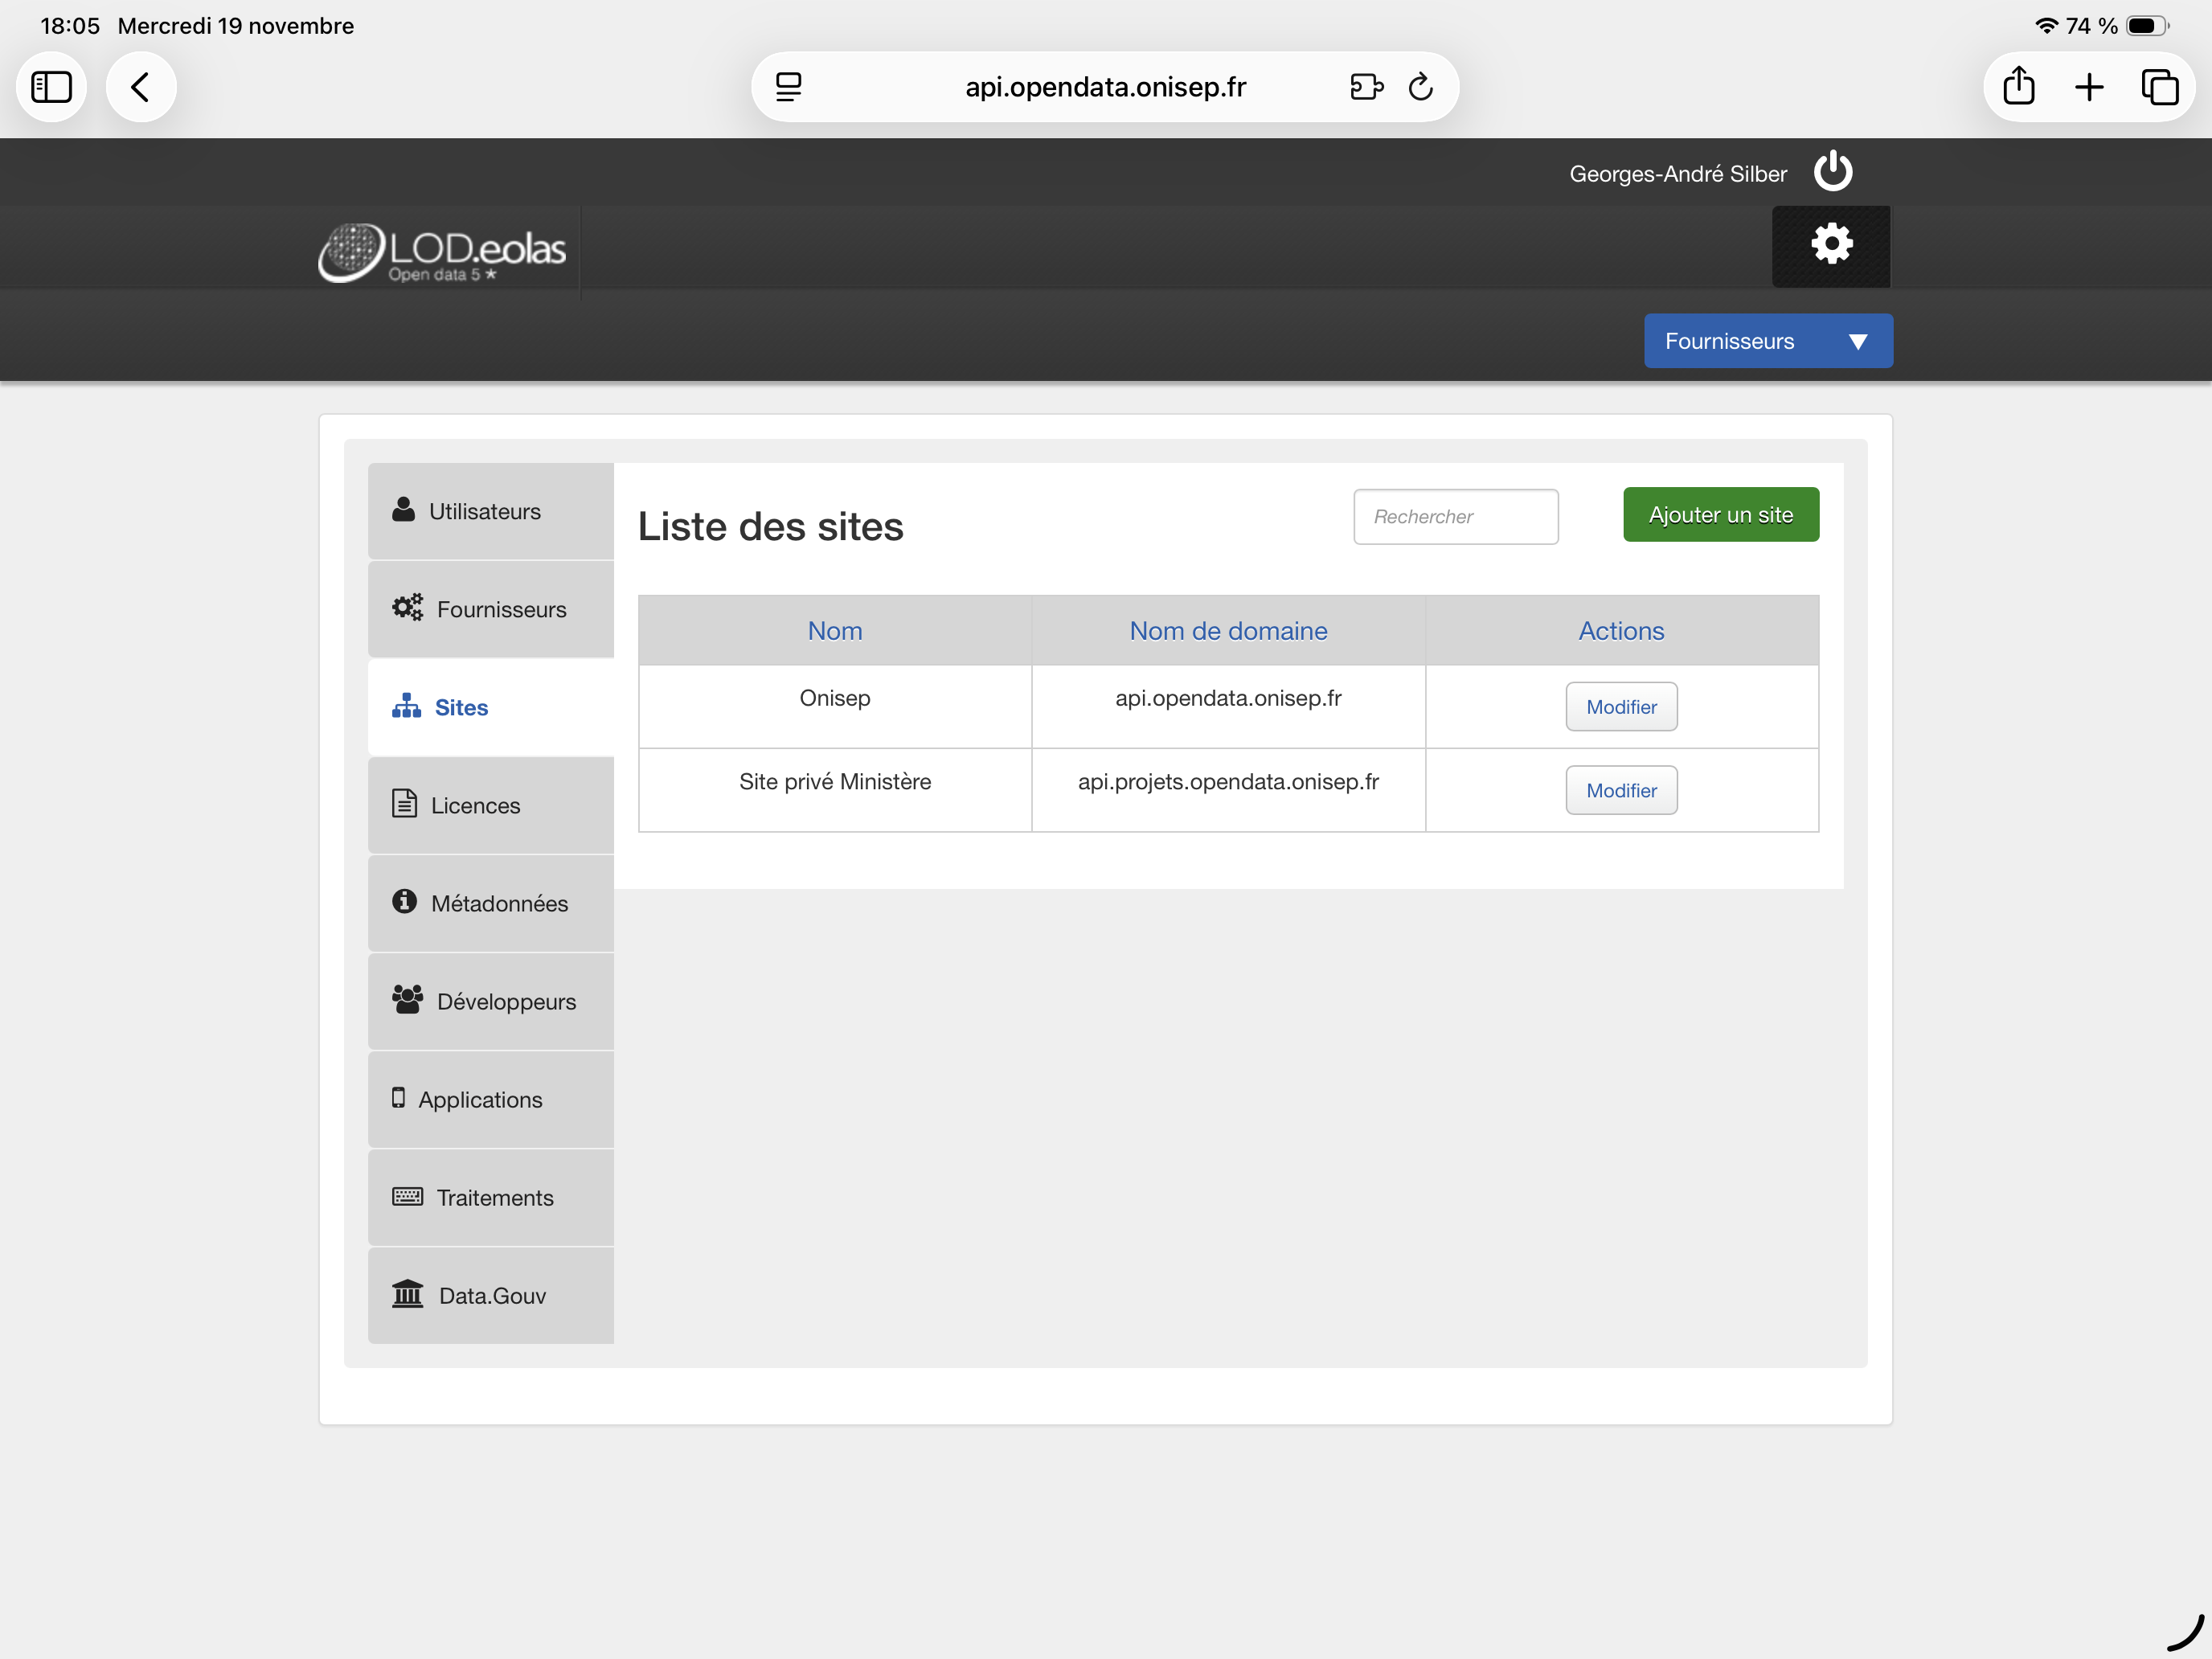Image resolution: width=2212 pixels, height=1659 pixels.
Task: Open the Safari share icon
Action: click(x=2018, y=87)
